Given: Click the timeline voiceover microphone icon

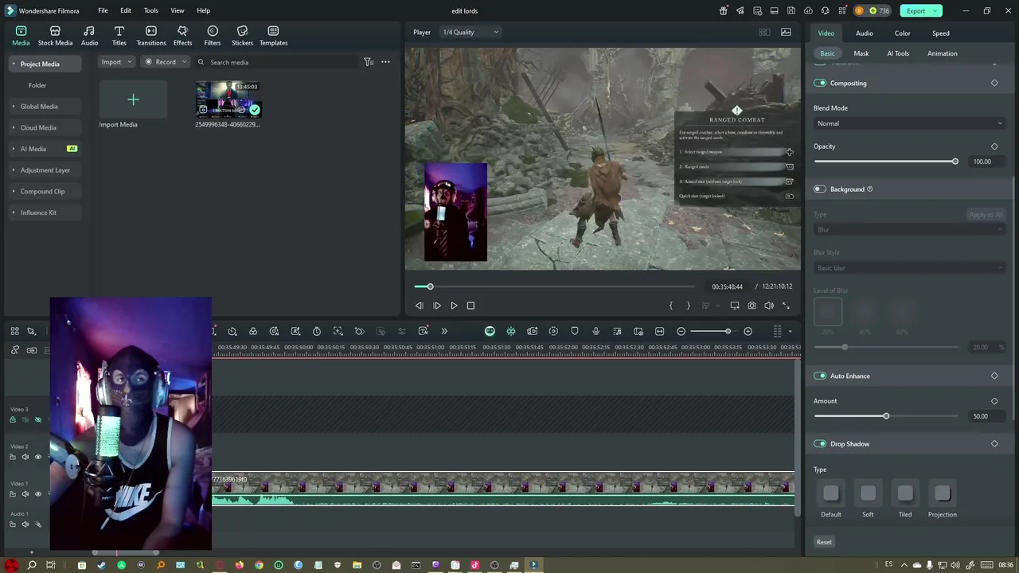Looking at the screenshot, I should (595, 331).
